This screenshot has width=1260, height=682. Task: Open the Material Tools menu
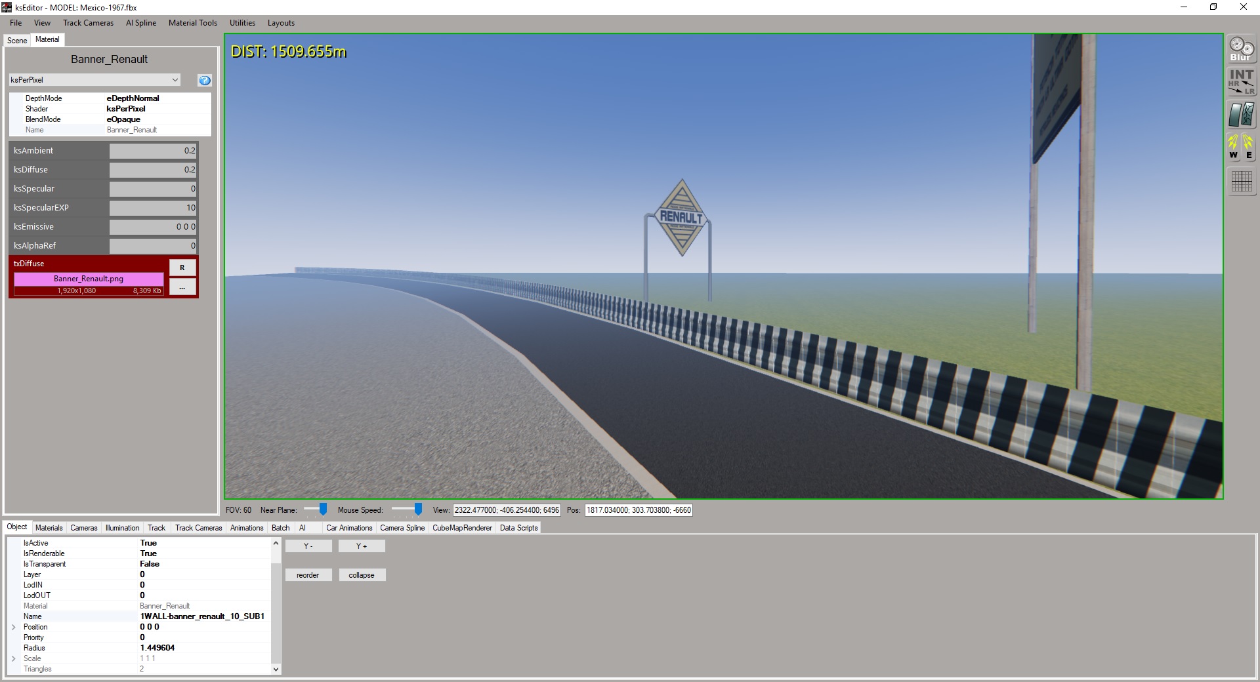(x=192, y=23)
